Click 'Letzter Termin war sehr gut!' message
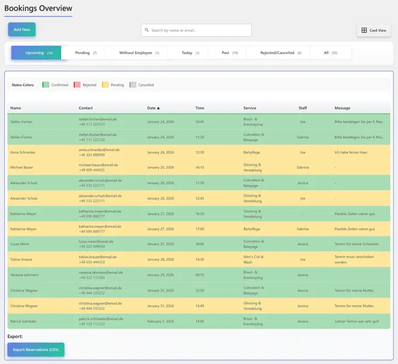Screen dimensions: 398x364 pyautogui.click(x=357, y=321)
